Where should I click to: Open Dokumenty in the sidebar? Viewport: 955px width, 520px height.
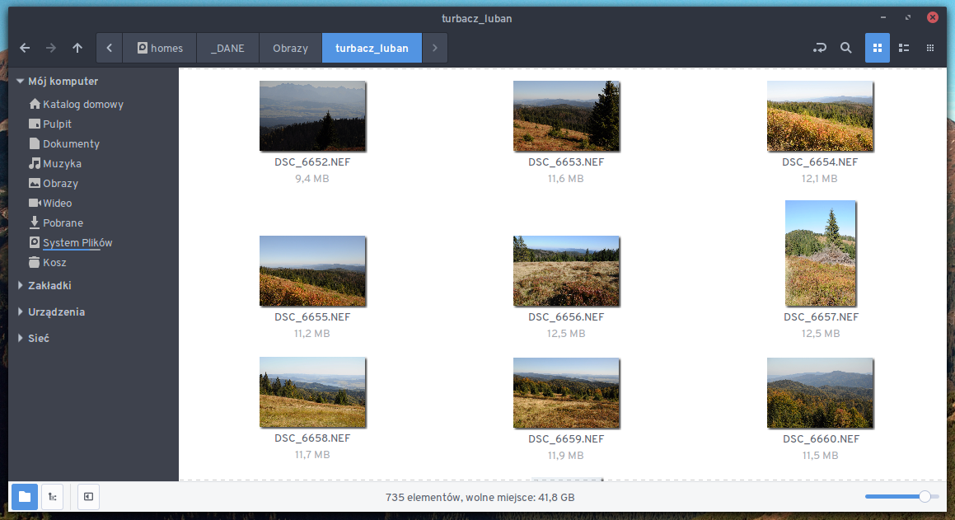coord(64,143)
